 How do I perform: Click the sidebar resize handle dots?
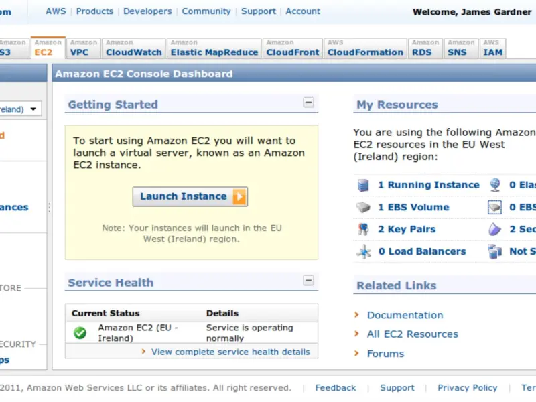tap(49, 208)
